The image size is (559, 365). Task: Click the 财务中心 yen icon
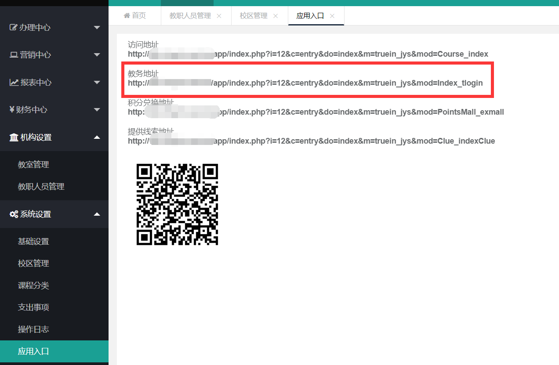(12, 110)
